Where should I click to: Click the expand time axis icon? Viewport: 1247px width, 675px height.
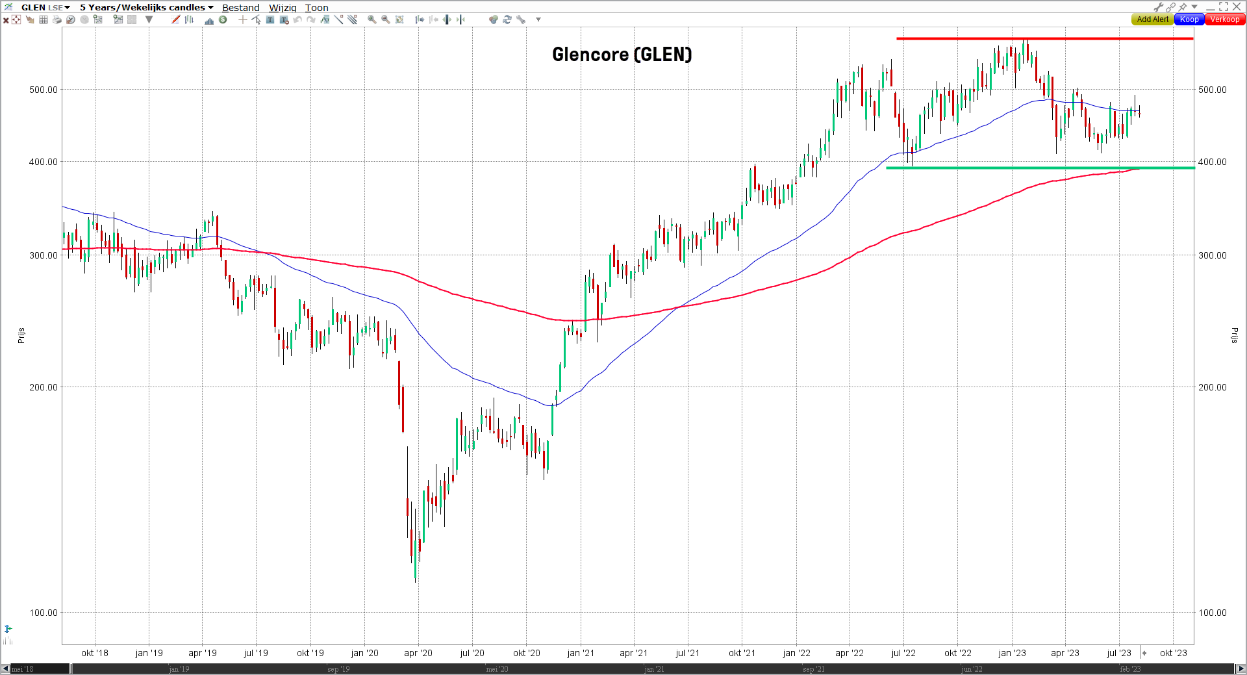(x=447, y=19)
